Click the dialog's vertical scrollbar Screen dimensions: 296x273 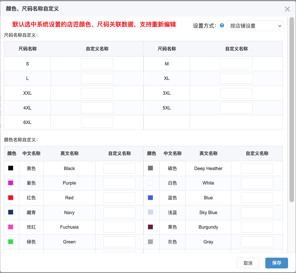291,109
